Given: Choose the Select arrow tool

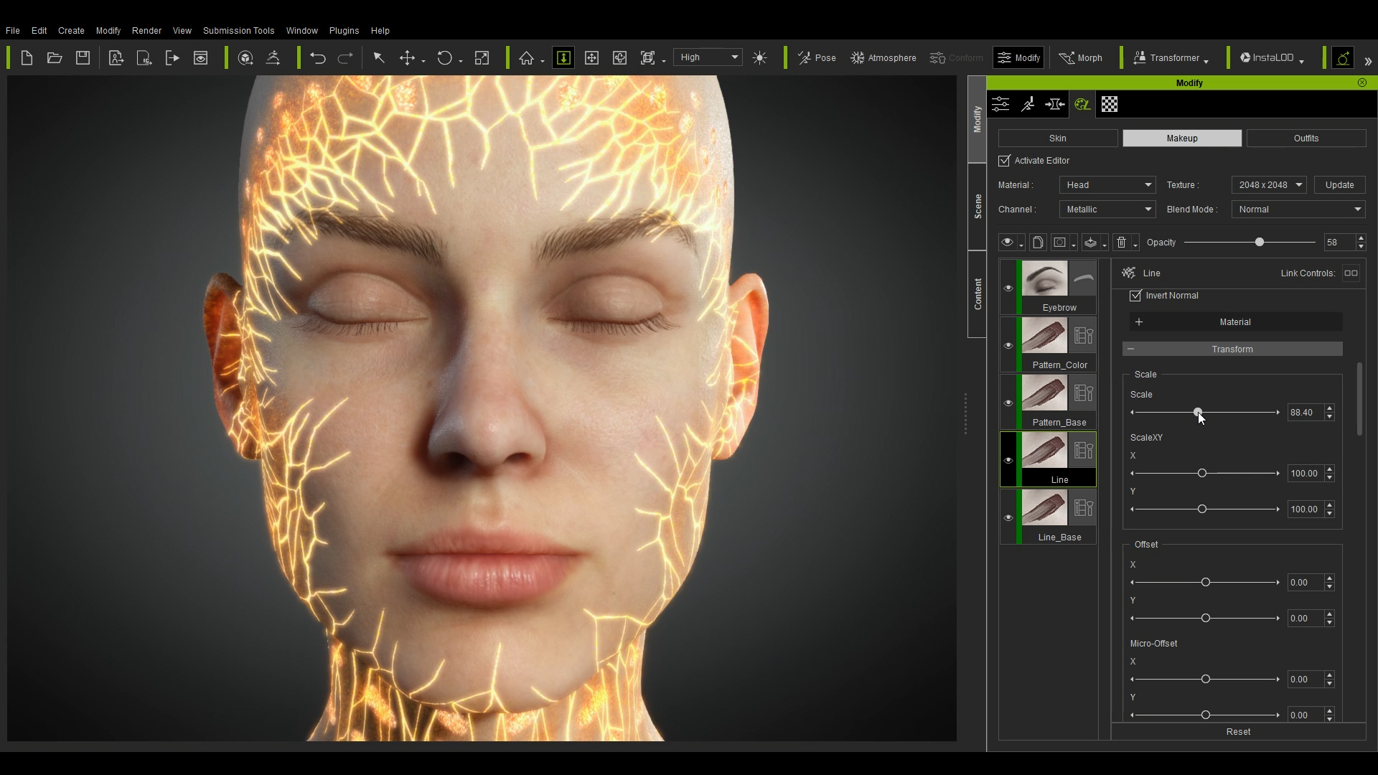Looking at the screenshot, I should pos(379,58).
